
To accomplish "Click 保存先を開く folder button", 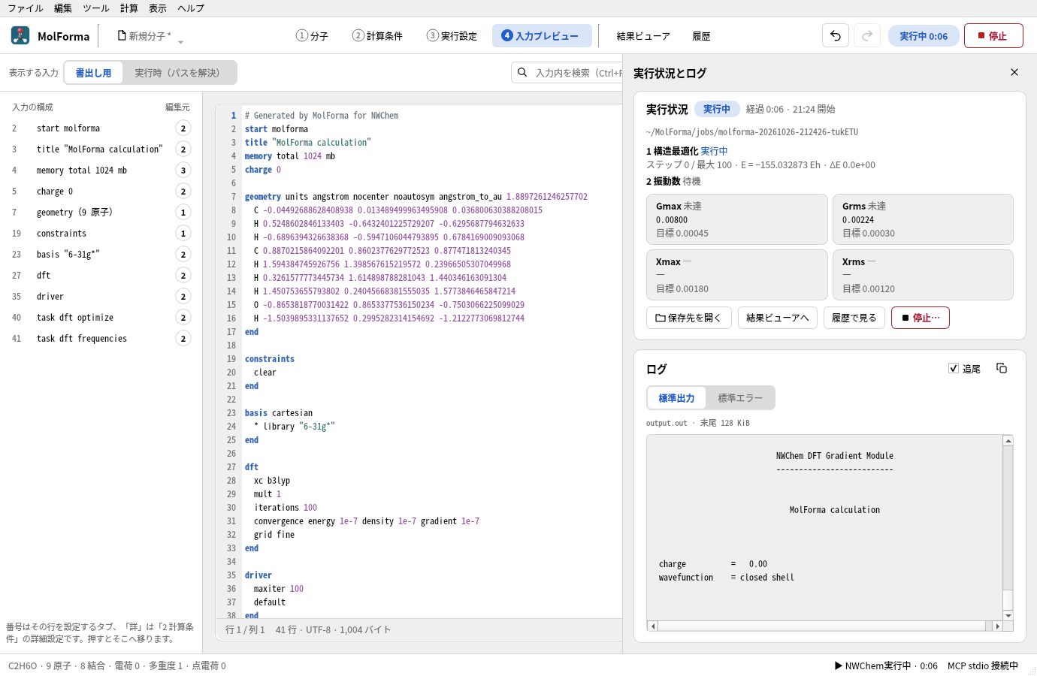I will point(688,318).
